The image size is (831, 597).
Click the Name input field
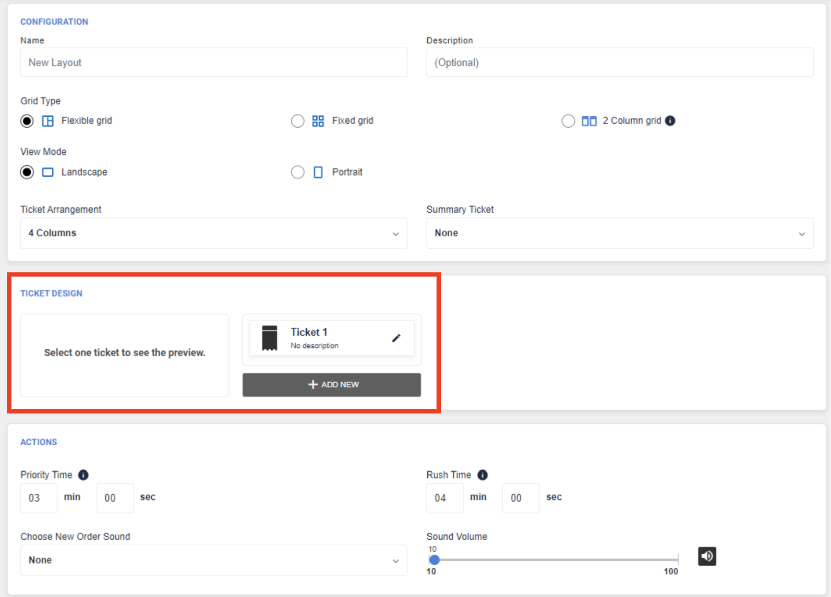(x=213, y=63)
